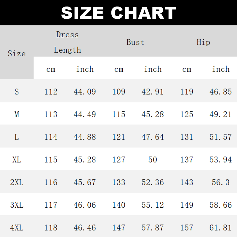
Task: Select the L size row label
Action: 17,137
